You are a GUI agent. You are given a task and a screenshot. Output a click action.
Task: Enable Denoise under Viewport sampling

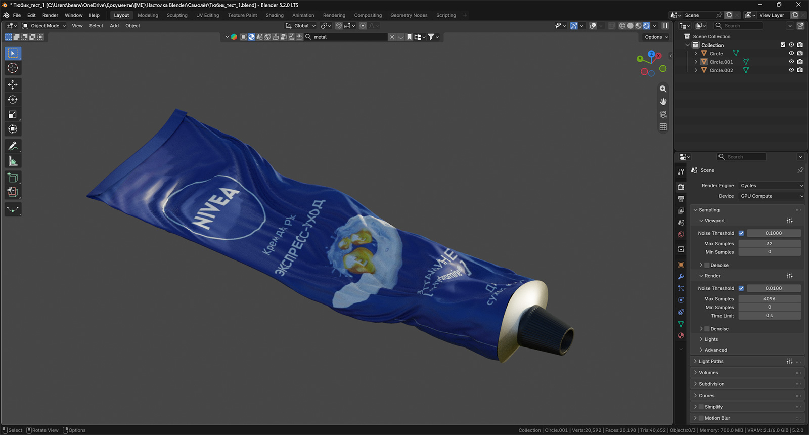pos(707,265)
